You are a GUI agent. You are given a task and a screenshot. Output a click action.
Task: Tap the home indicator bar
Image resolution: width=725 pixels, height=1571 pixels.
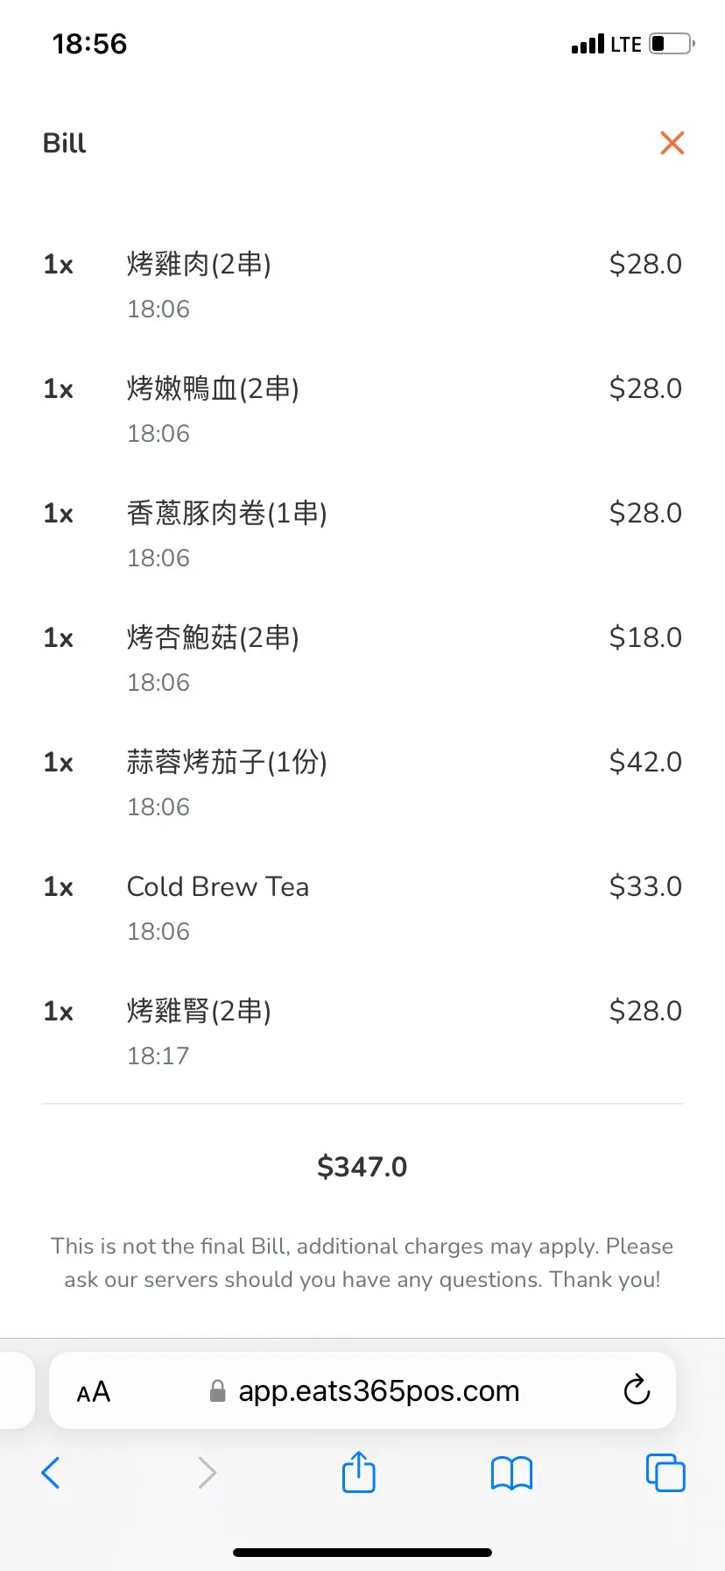362,1553
